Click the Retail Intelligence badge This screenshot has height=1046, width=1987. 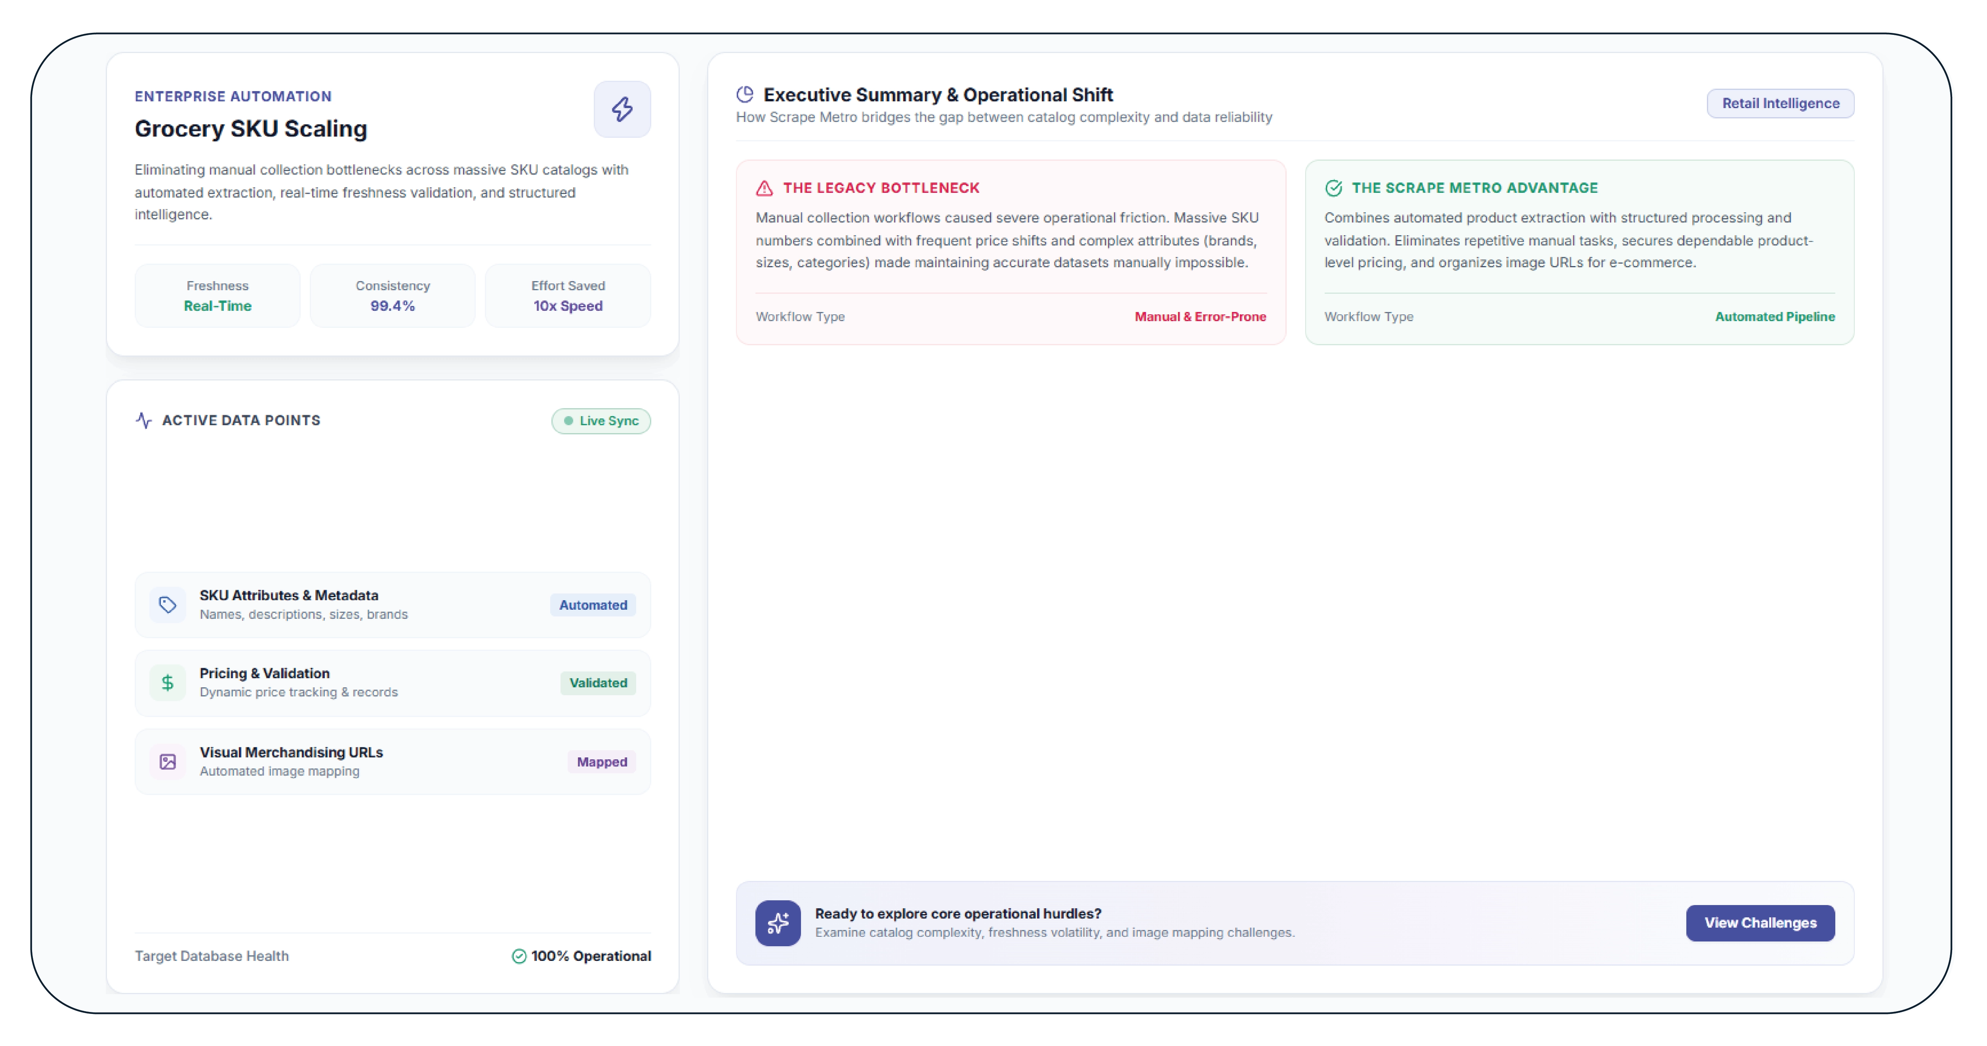click(1780, 103)
